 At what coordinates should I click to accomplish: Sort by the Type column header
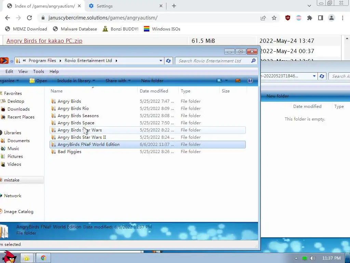click(x=199, y=91)
